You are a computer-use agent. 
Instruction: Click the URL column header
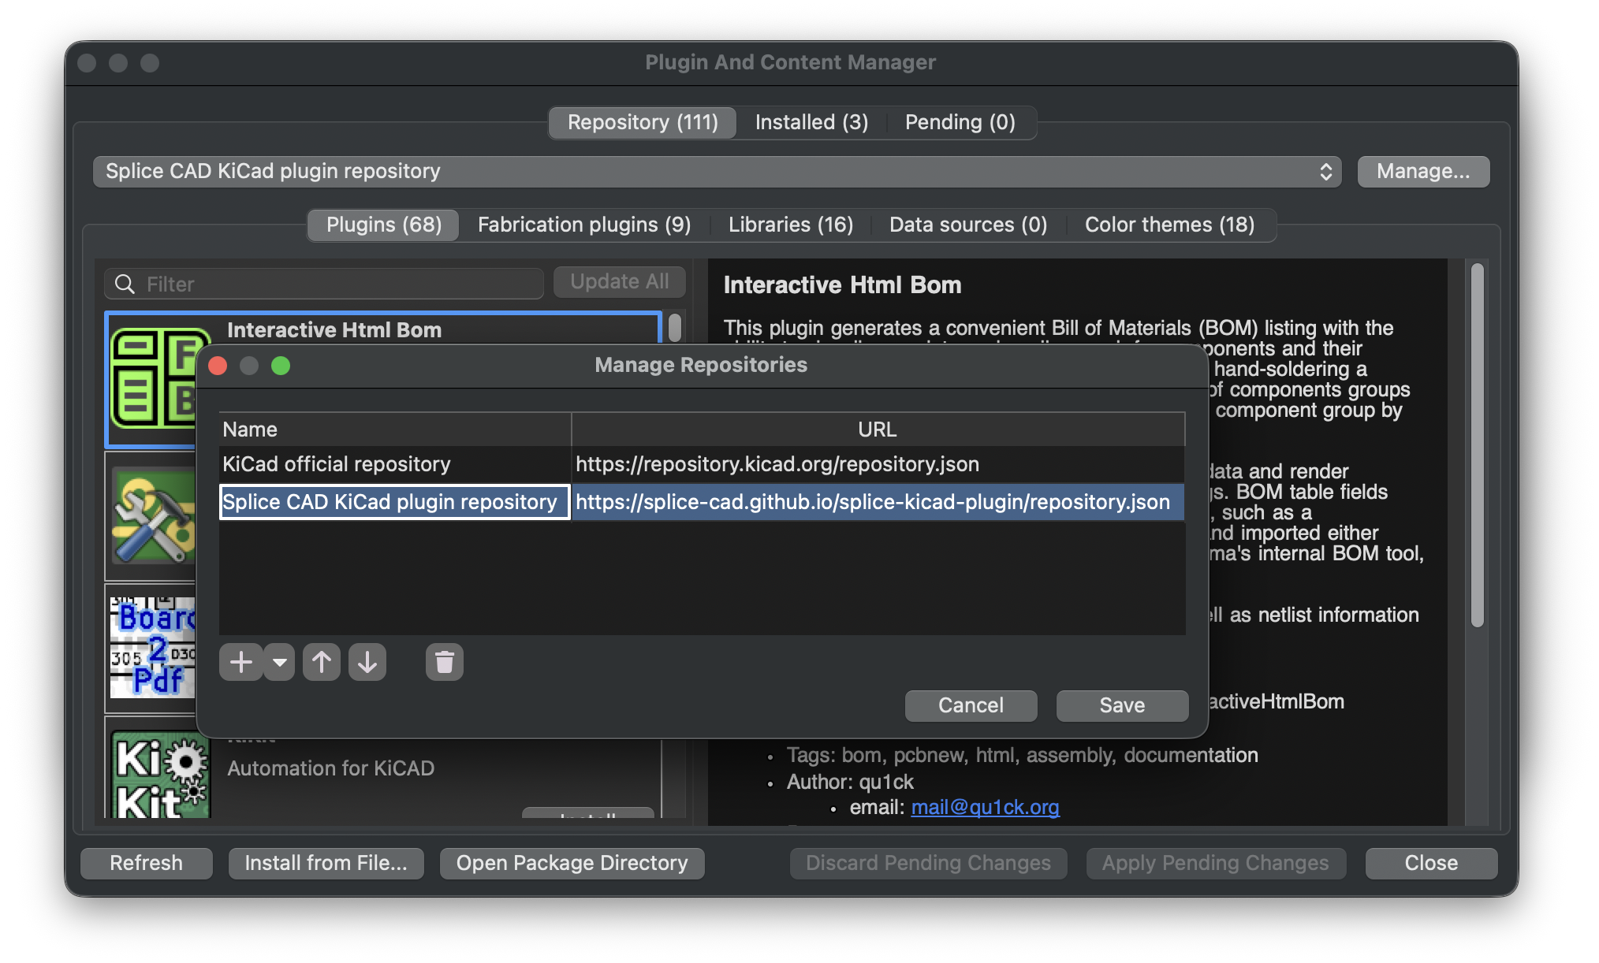pos(878,429)
